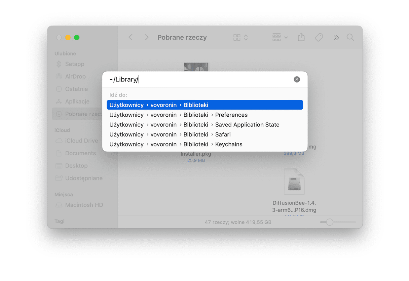409x281 pixels.
Task: Go forward in Finder history
Action: pyautogui.click(x=146, y=37)
